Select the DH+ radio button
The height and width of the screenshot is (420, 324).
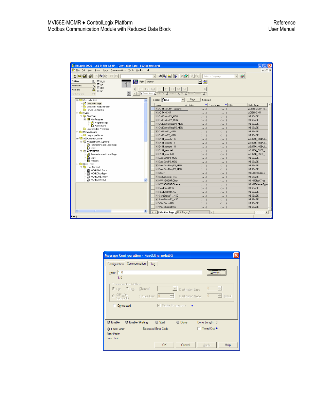pos(127,289)
